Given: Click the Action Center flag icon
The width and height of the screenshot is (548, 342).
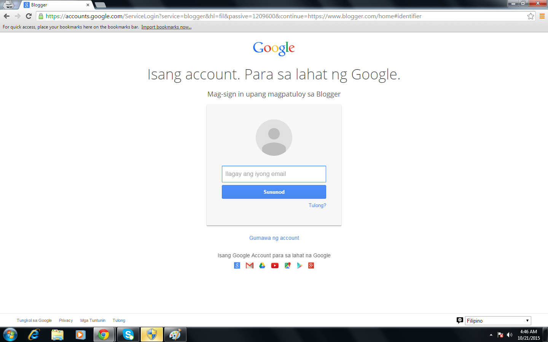Looking at the screenshot, I should [500, 335].
